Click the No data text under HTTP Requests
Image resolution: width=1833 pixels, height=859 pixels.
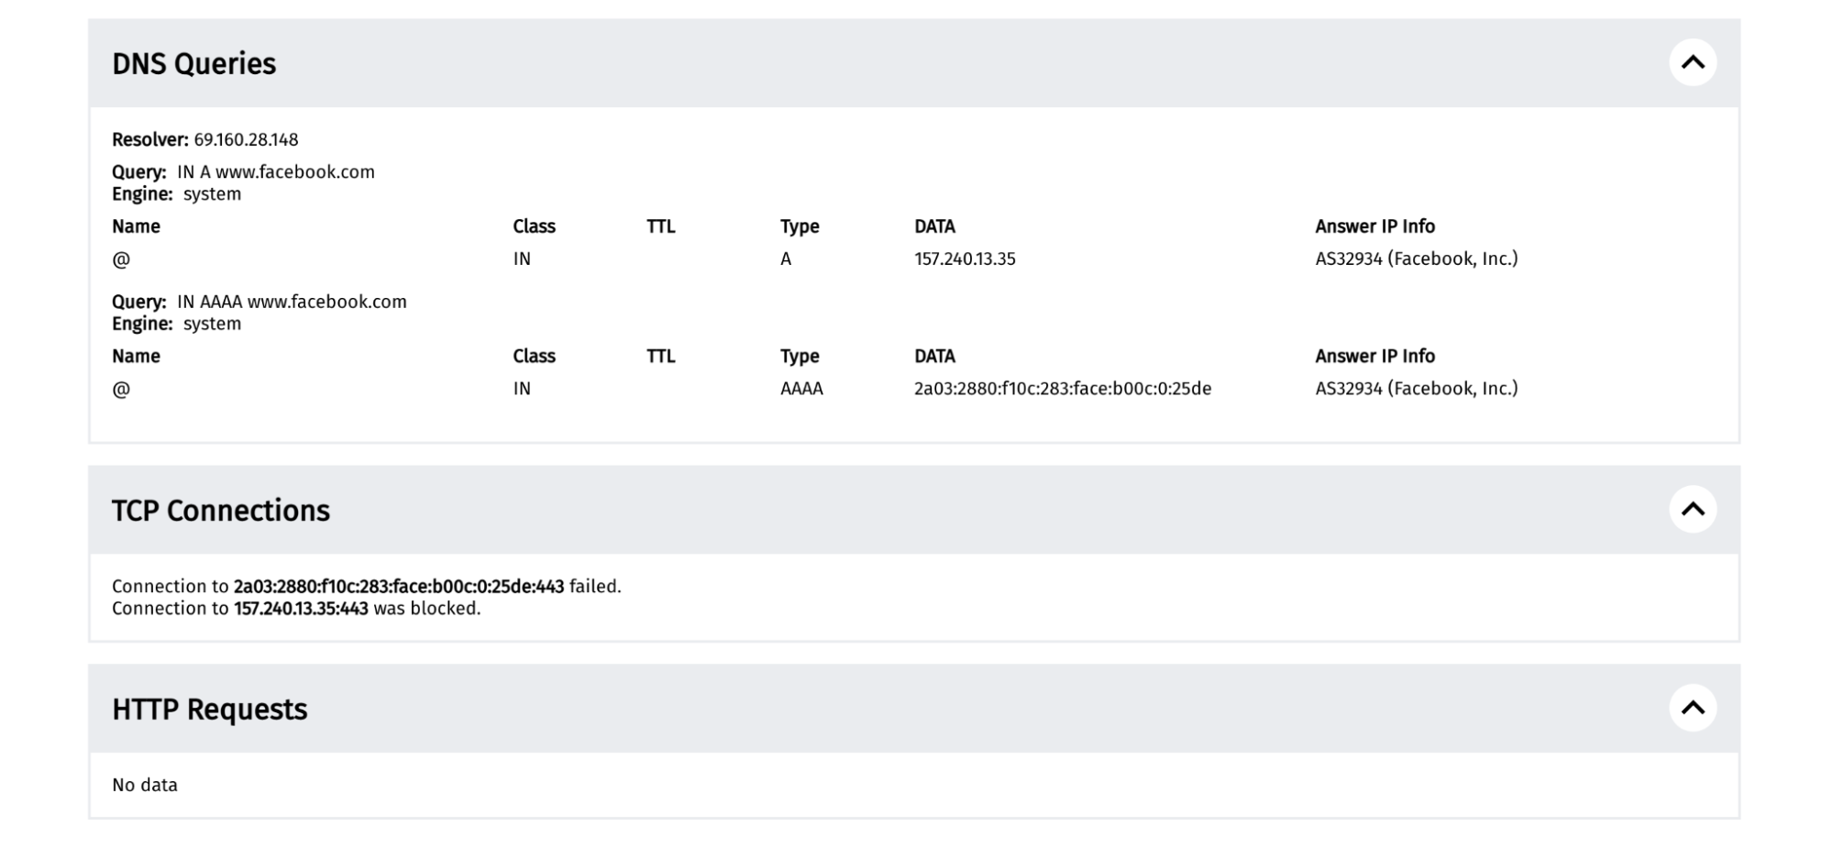(145, 785)
